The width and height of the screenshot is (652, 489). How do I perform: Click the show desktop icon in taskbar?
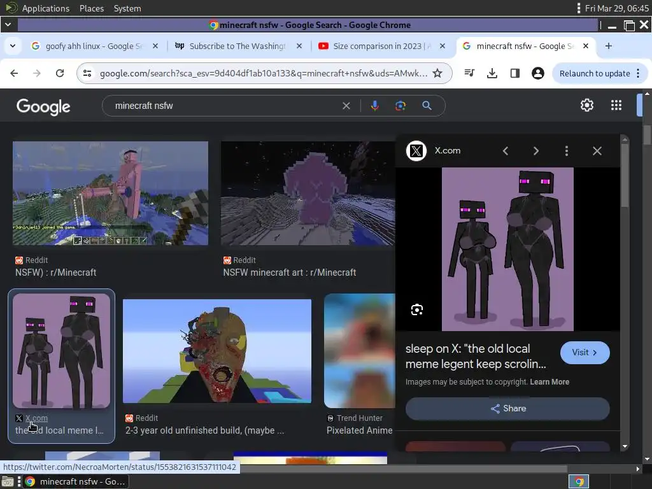click(x=8, y=482)
